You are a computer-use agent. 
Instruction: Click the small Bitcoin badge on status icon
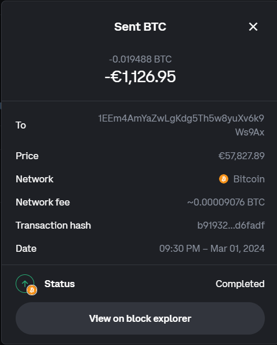(x=32, y=290)
